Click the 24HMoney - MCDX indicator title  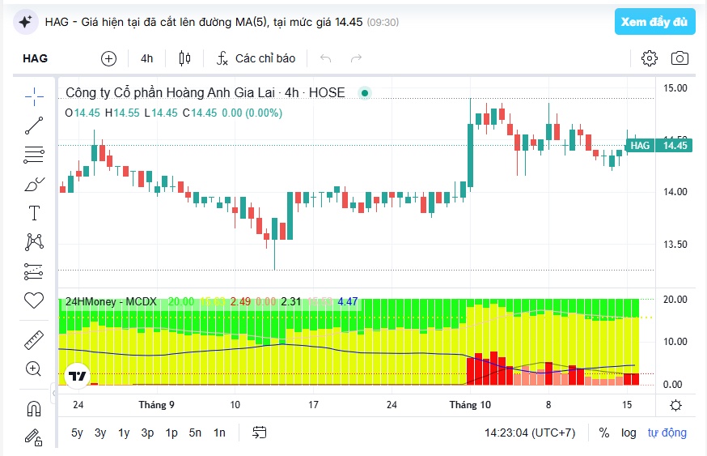click(x=111, y=301)
